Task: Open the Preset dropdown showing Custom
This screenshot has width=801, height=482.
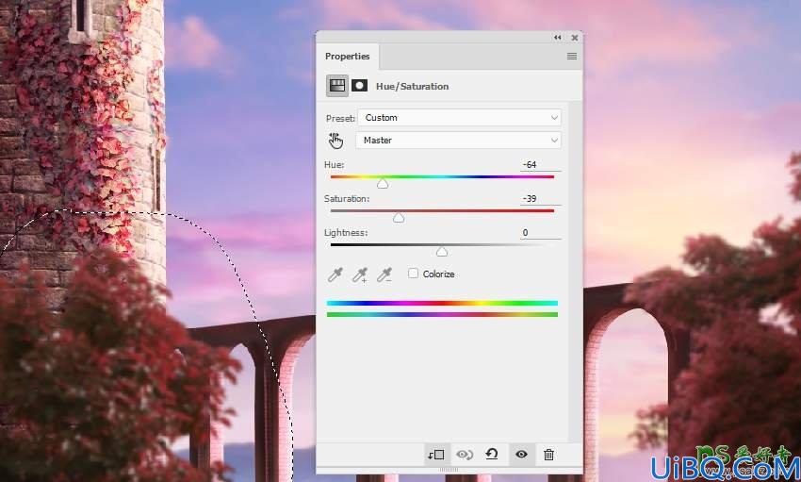Action: [x=459, y=118]
